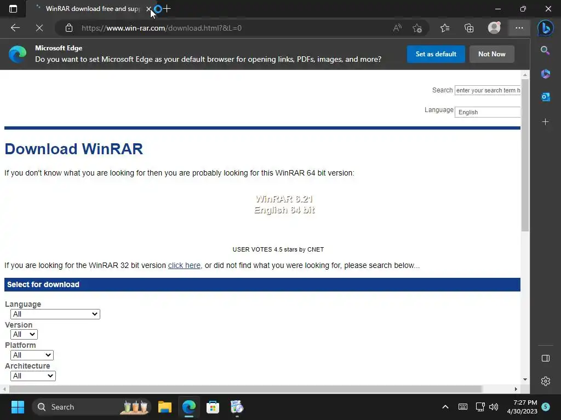Screen dimensions: 561x420
Task: Open Read aloud feature
Action: tap(397, 28)
